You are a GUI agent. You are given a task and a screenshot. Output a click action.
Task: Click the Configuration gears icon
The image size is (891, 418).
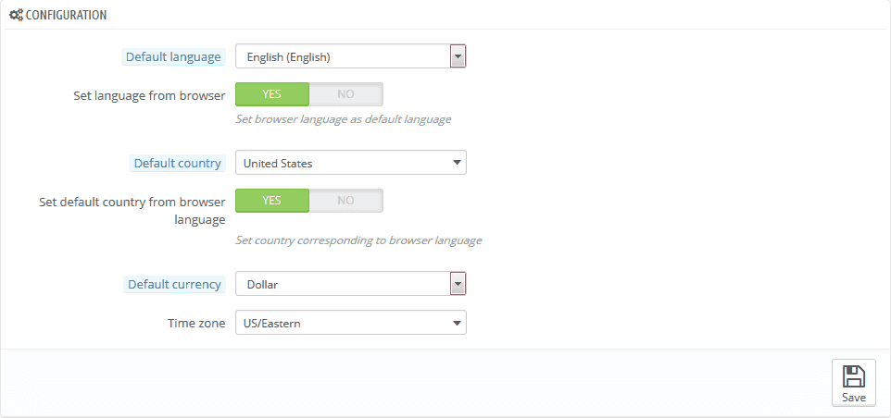point(16,16)
